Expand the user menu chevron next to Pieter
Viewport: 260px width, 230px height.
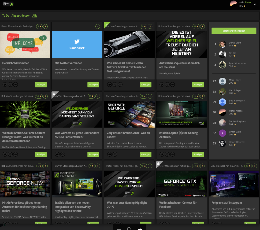pos(255,4)
